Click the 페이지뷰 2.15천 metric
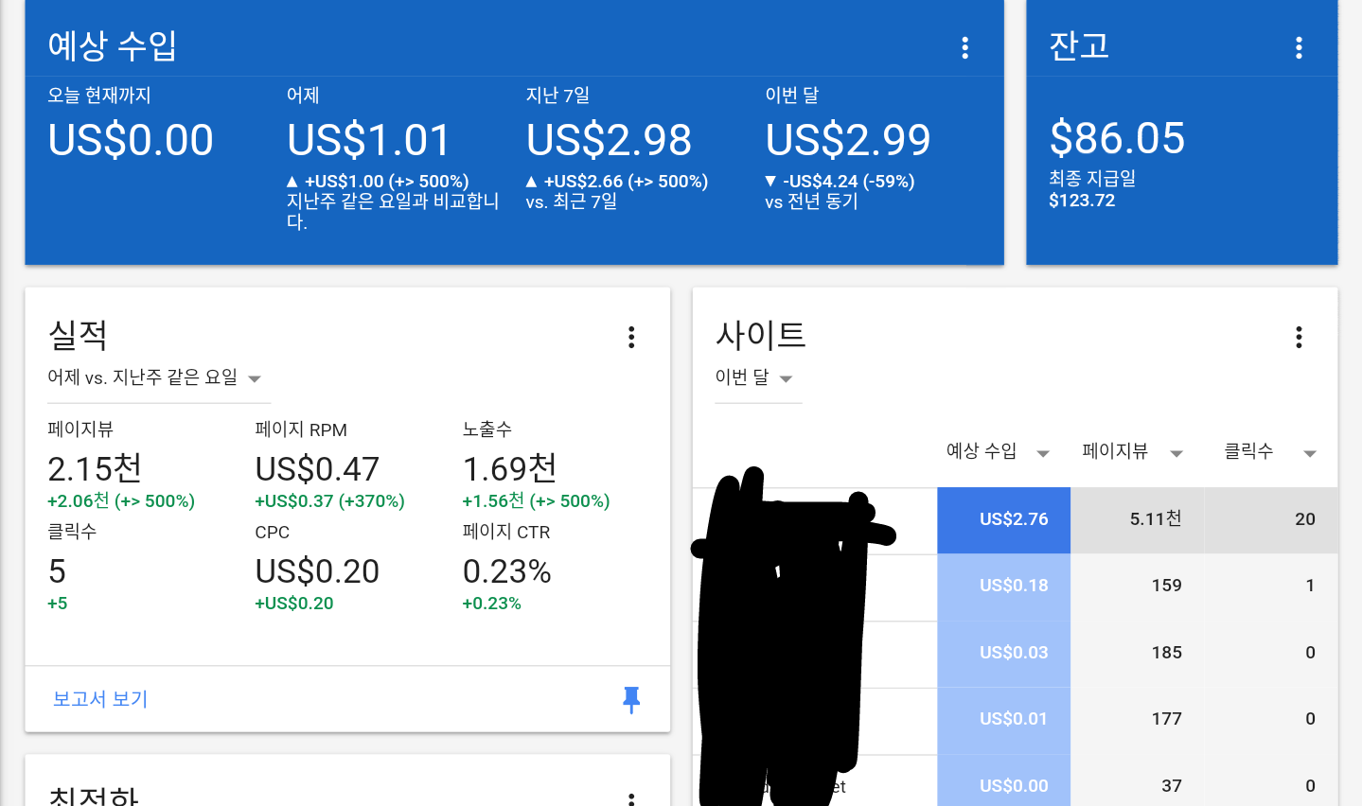Viewport: 1362px width, 806px height. coord(95,468)
